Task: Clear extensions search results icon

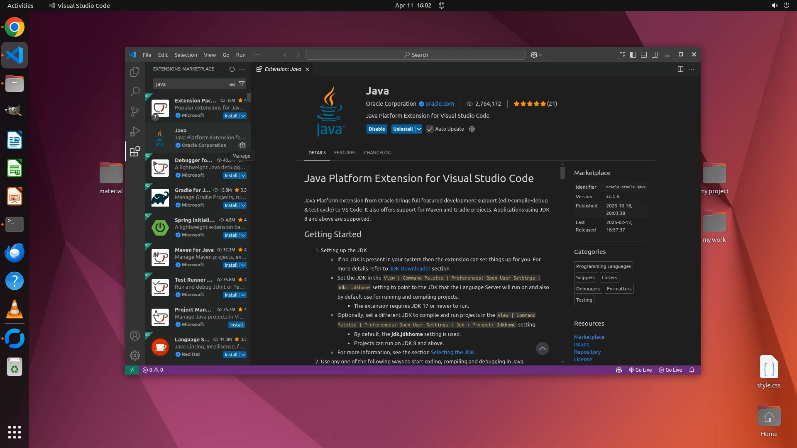Action: [x=232, y=84]
